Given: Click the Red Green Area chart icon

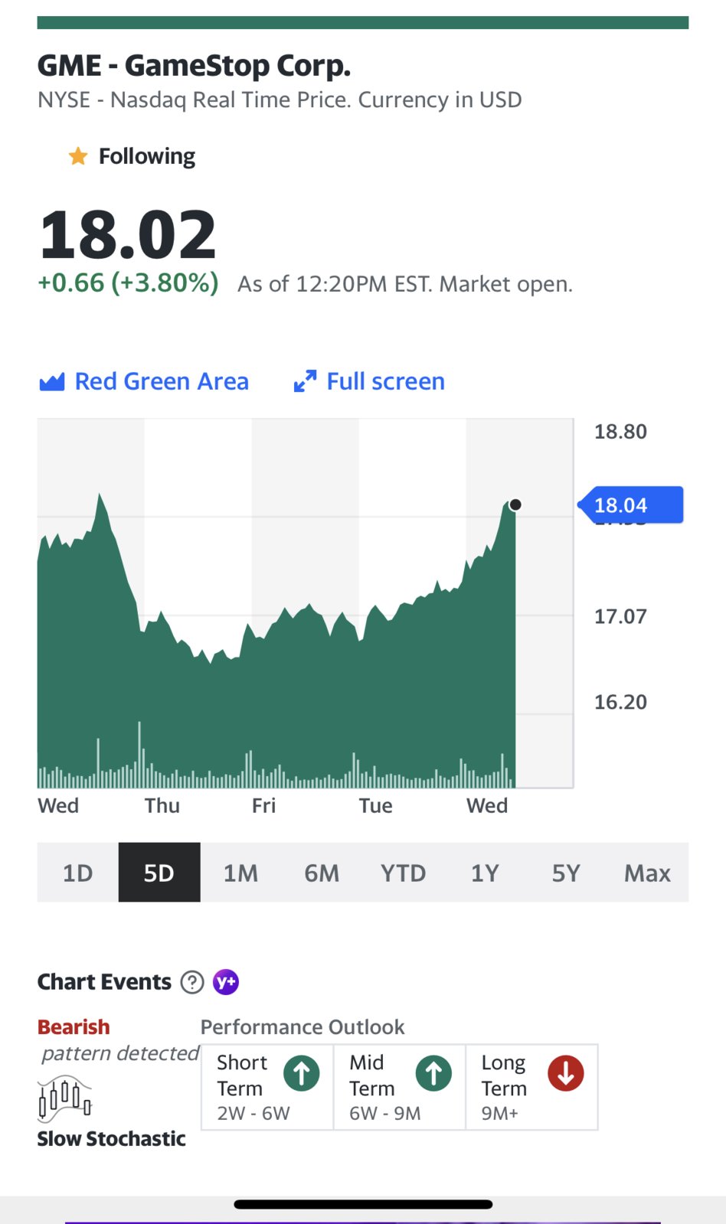Looking at the screenshot, I should (x=51, y=381).
